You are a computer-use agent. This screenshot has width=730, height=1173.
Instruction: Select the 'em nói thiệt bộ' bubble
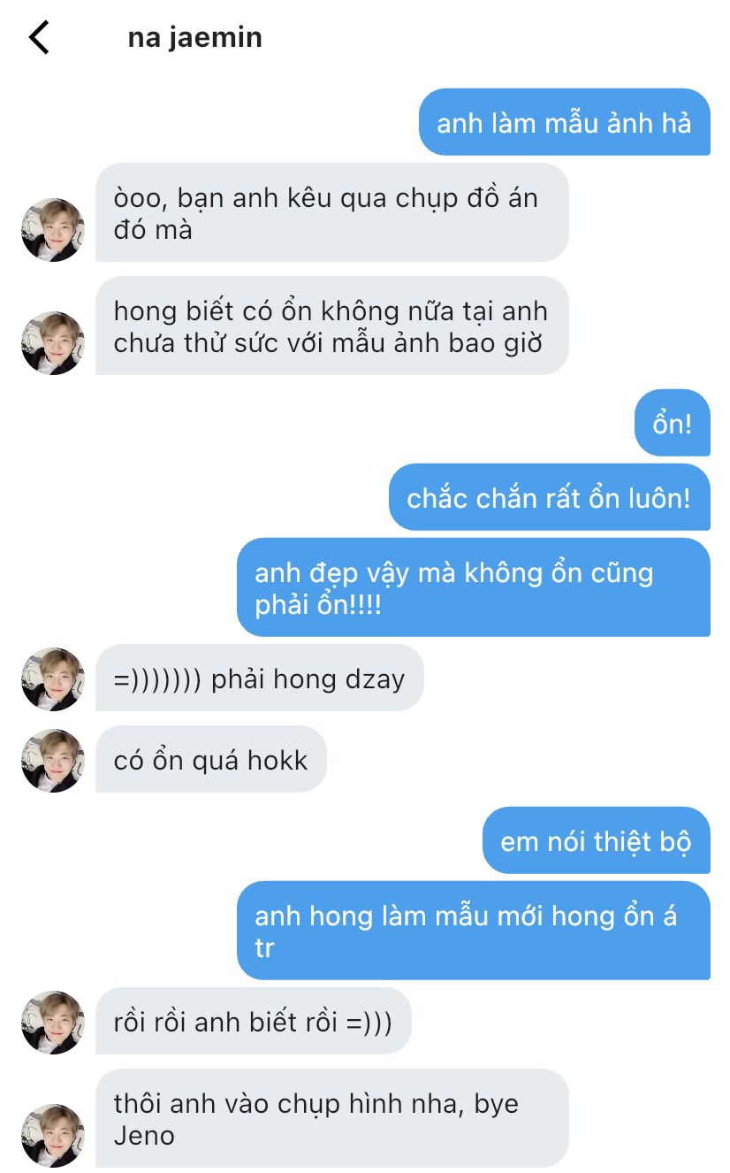[x=597, y=840]
